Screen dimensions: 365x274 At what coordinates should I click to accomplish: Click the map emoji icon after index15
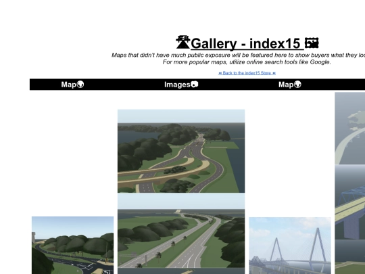312,43
